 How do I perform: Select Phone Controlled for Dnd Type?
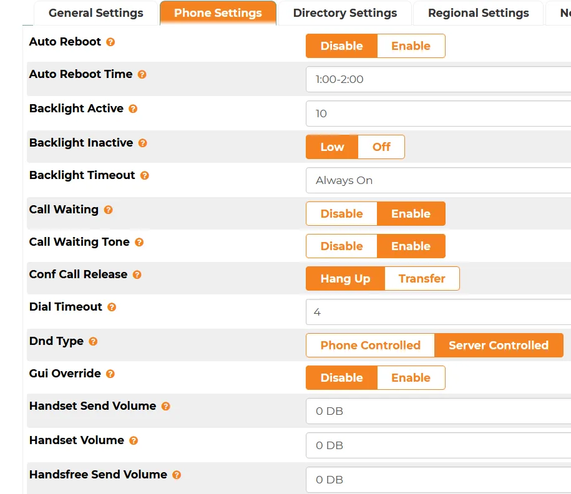[x=370, y=345]
